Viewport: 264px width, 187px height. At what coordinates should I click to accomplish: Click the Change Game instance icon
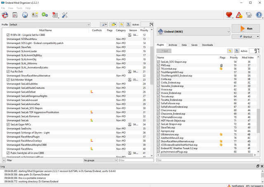click(5, 15)
